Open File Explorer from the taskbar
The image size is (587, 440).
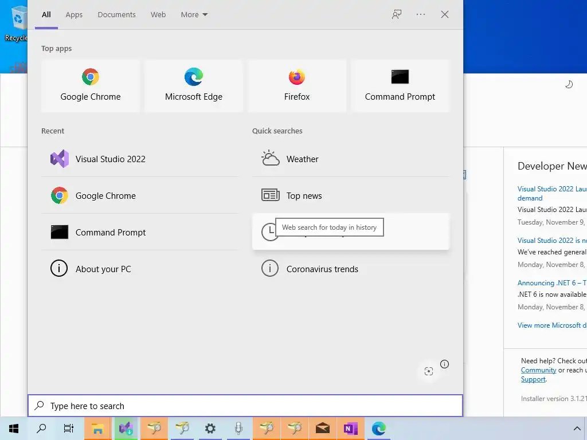coord(97,429)
